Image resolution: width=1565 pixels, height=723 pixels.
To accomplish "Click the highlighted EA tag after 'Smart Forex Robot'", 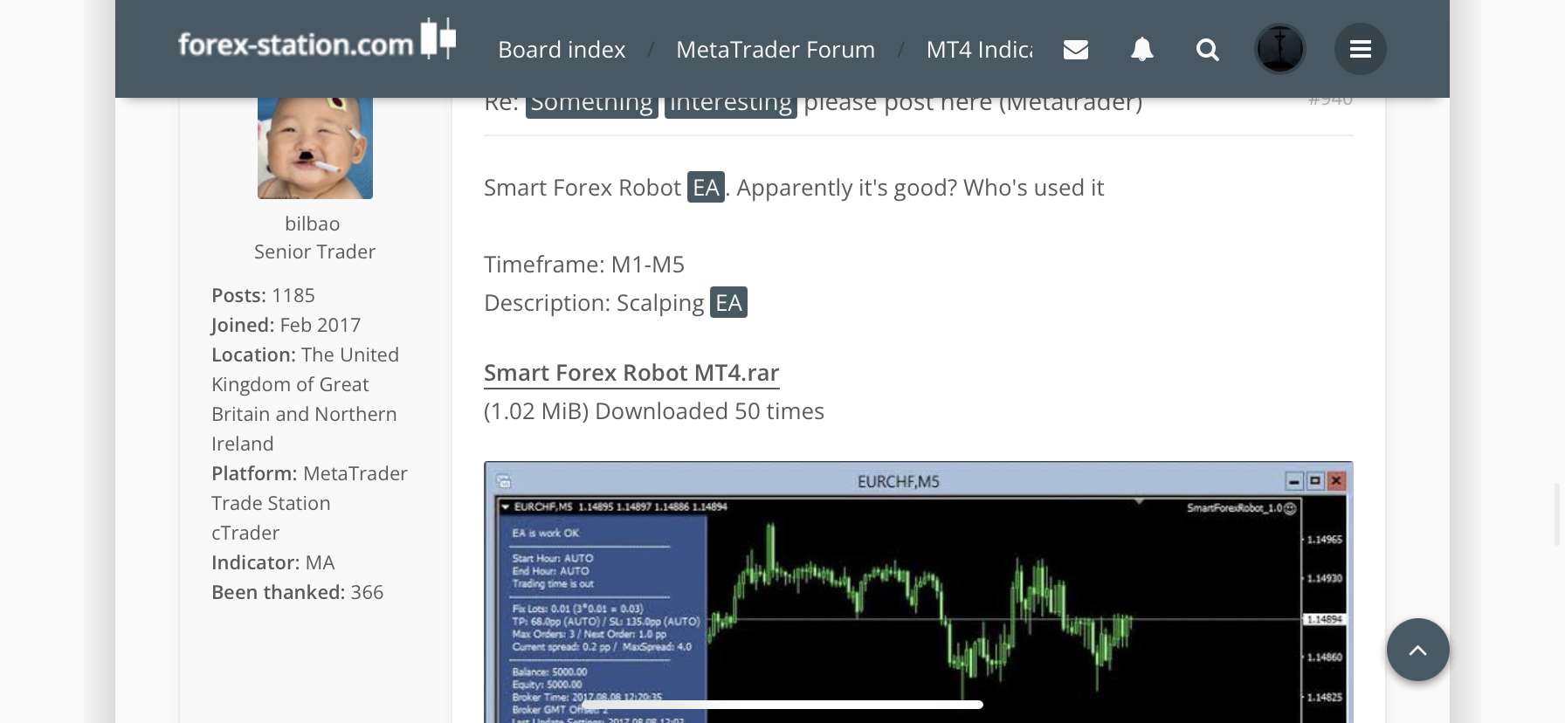I will [706, 188].
